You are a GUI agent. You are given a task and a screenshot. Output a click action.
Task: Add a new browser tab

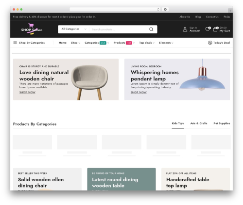pos(230,11)
